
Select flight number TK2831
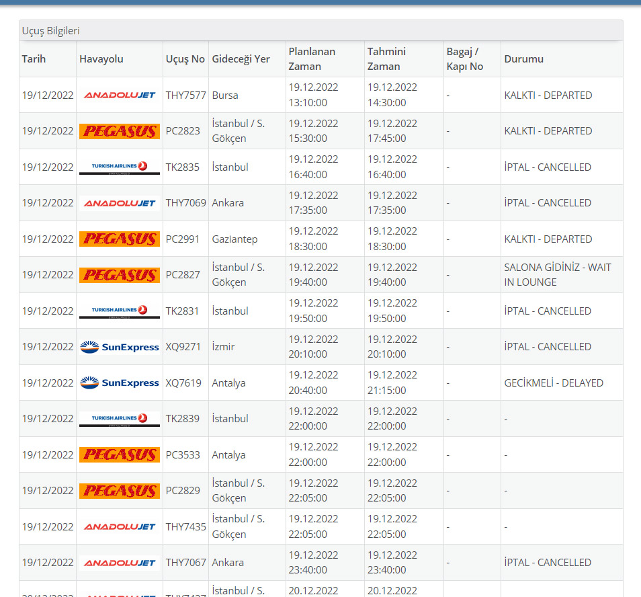[183, 311]
